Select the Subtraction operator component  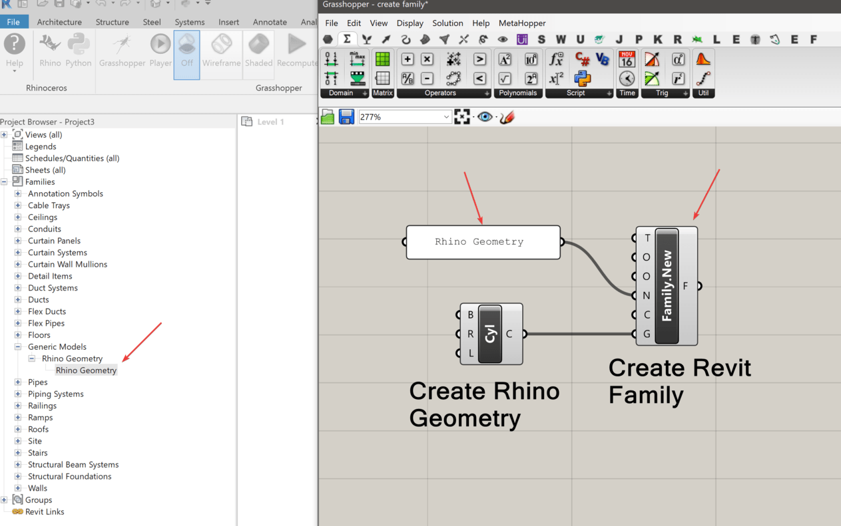[427, 78]
